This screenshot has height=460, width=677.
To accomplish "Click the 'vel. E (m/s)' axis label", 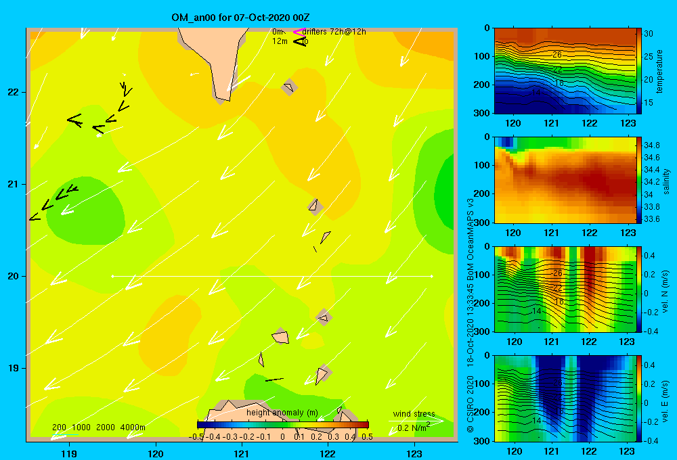I will click(665, 401).
